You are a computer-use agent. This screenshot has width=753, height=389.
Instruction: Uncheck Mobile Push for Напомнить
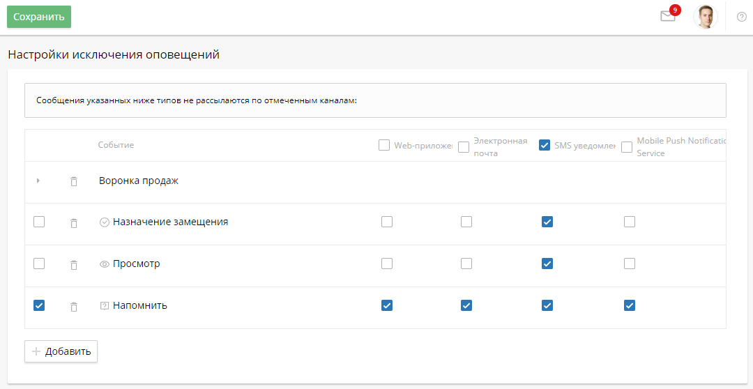[x=630, y=305]
